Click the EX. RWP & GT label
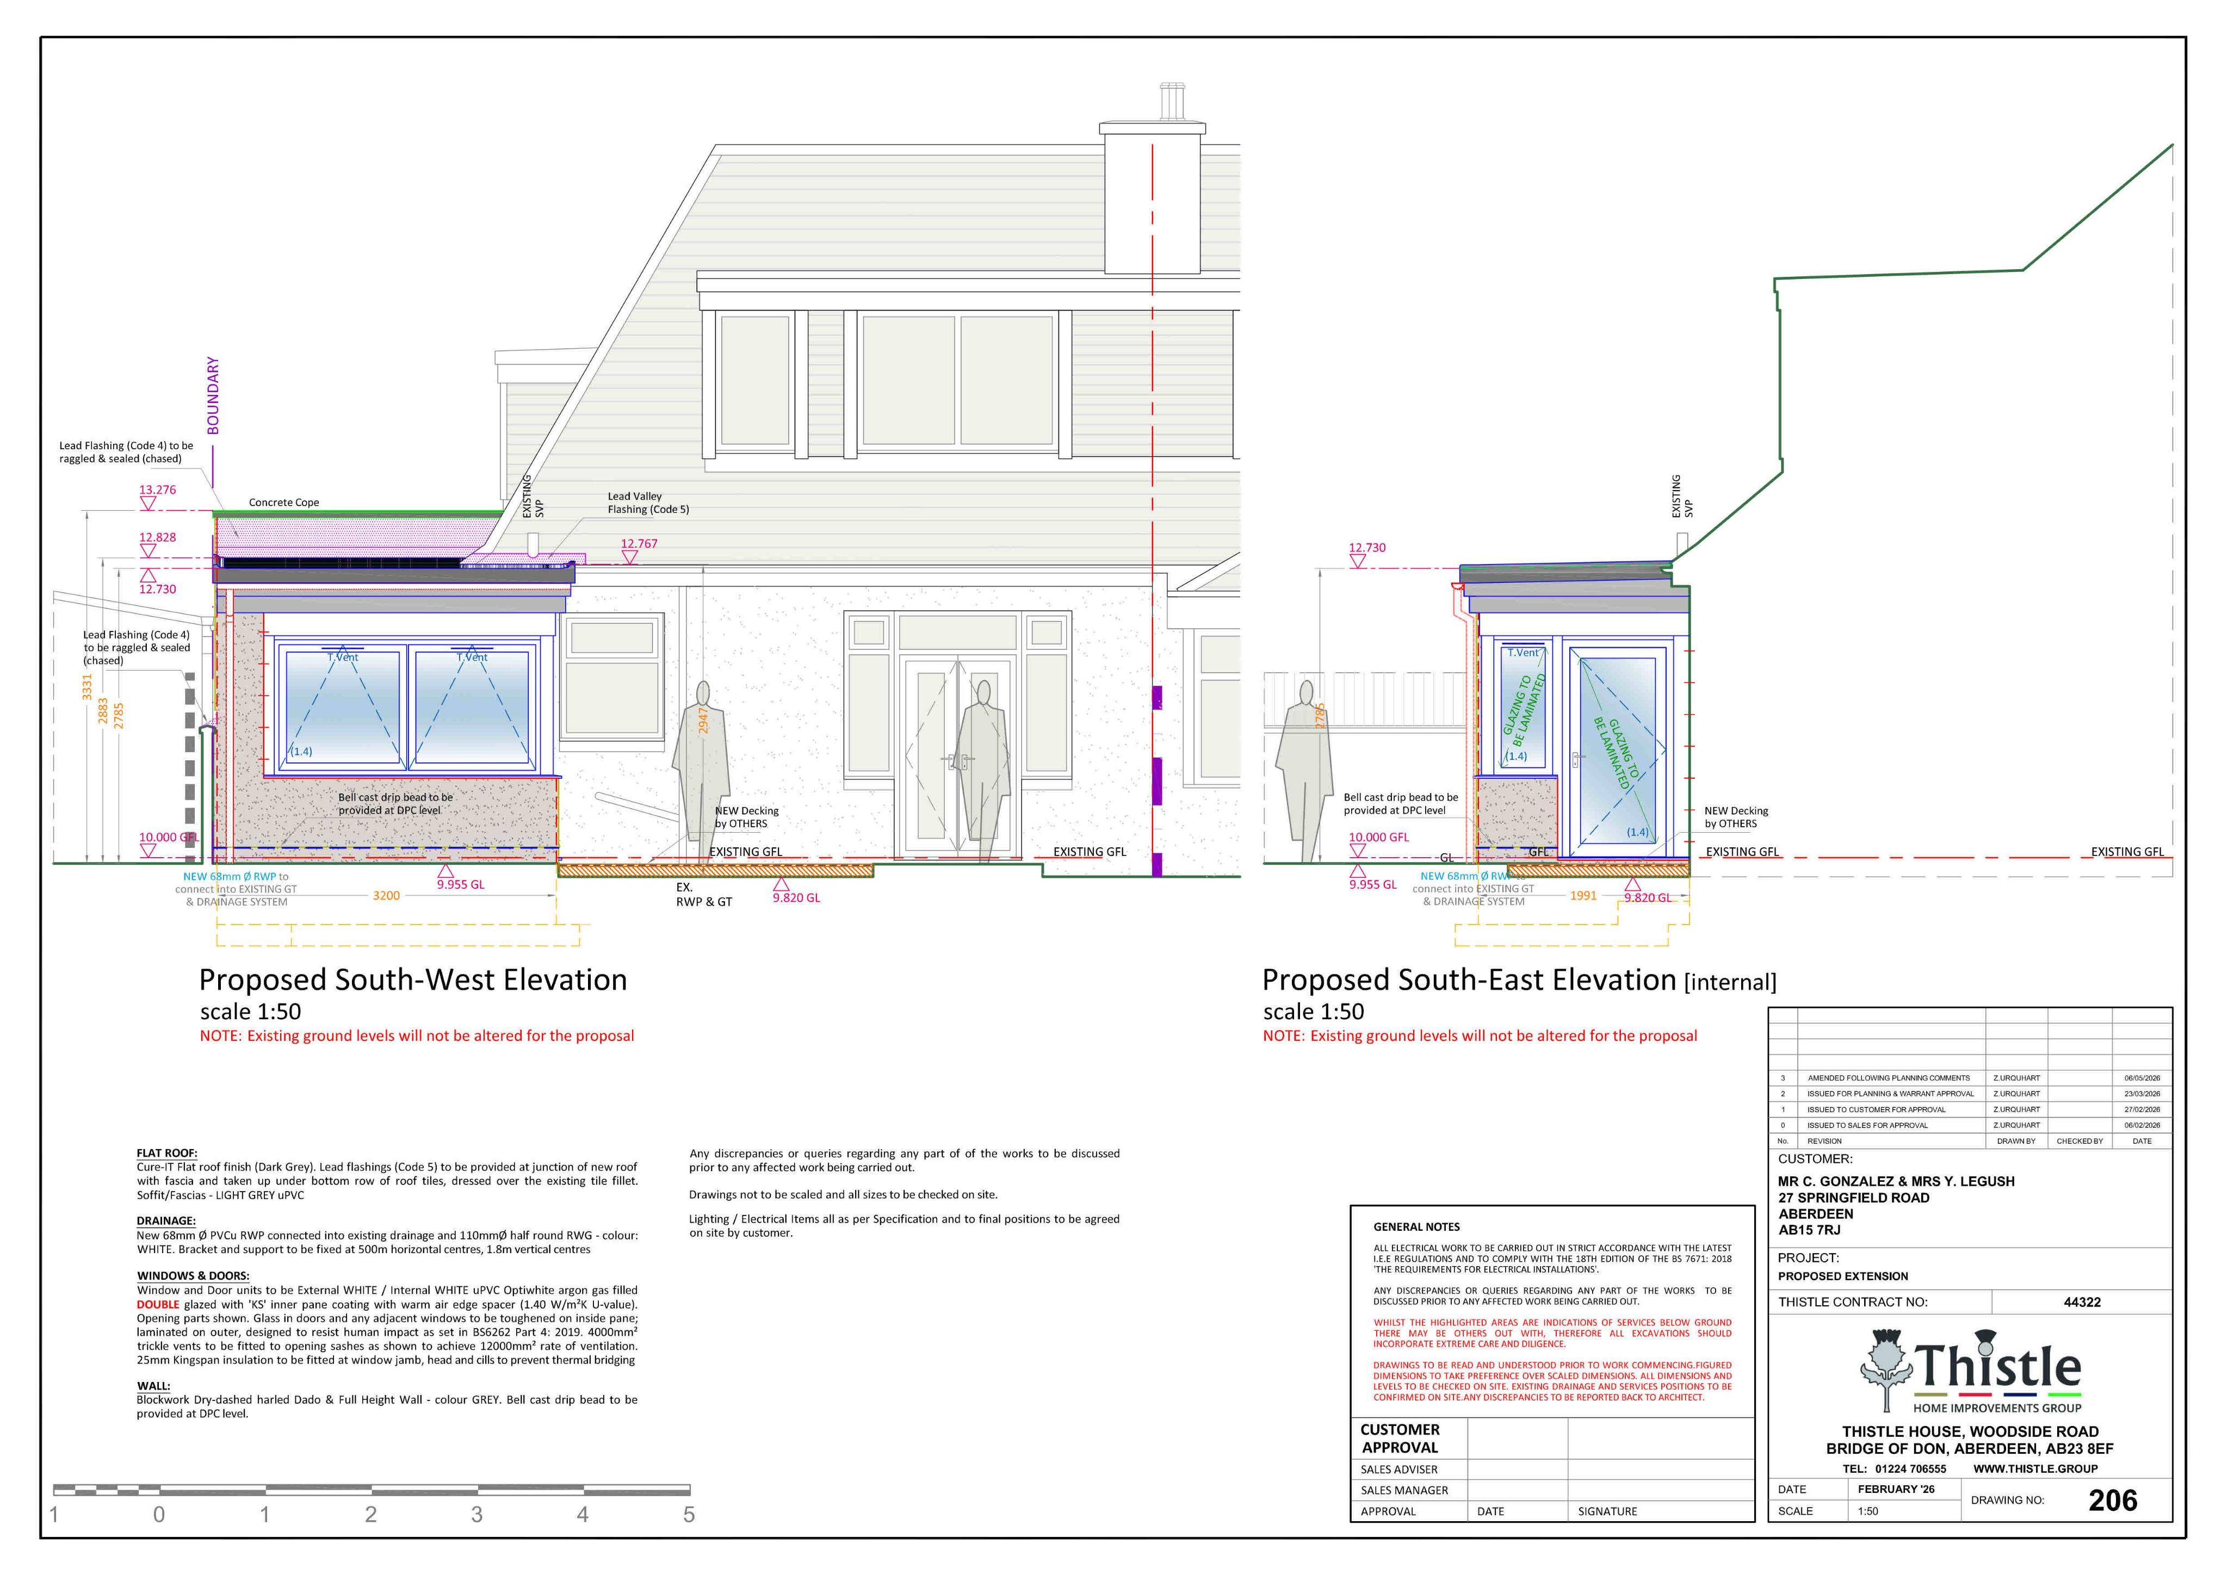The height and width of the screenshot is (1575, 2228). [x=703, y=895]
